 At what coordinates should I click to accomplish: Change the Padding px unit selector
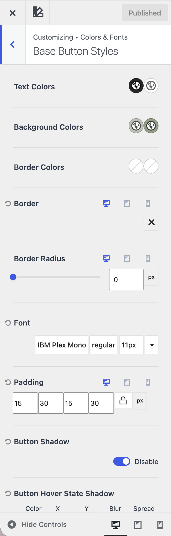(140, 401)
